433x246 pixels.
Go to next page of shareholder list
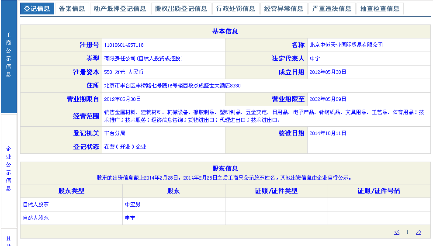pyautogui.click(x=419, y=232)
